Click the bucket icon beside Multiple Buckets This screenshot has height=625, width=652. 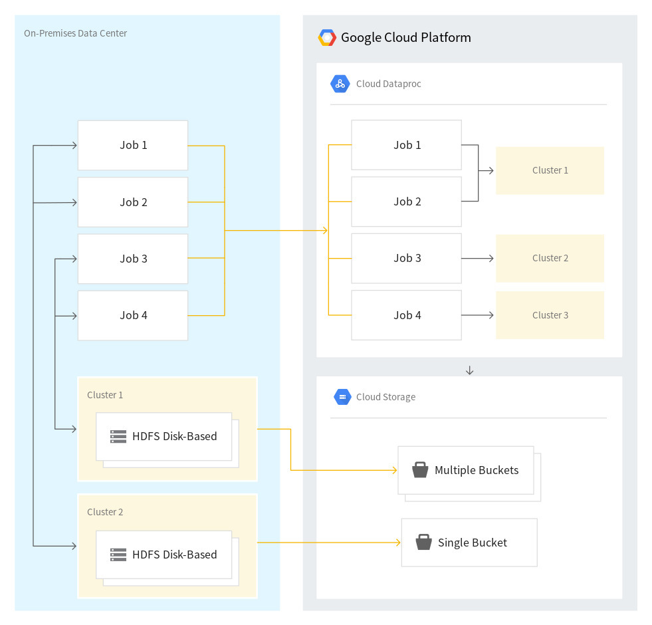(x=420, y=470)
